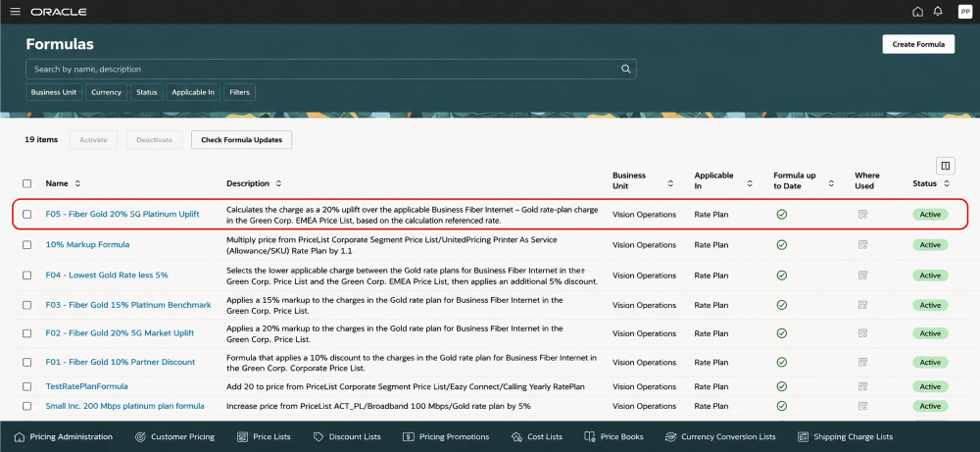Open the Status filter chip
Screen dimensions: 980x452
click(x=147, y=92)
